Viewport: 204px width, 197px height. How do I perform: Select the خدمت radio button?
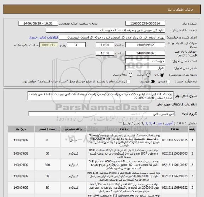coord(148,75)
